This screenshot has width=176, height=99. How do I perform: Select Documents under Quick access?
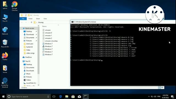tap(30, 38)
